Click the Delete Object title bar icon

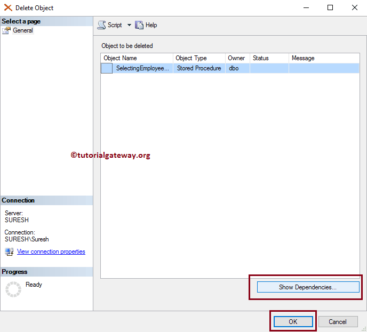pos(8,7)
